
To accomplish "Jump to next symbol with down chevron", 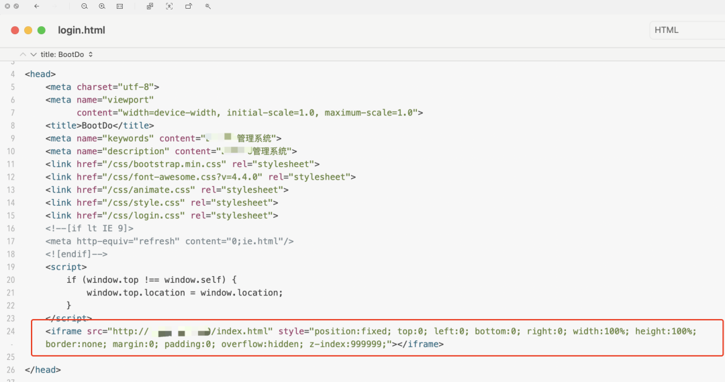I will point(34,54).
